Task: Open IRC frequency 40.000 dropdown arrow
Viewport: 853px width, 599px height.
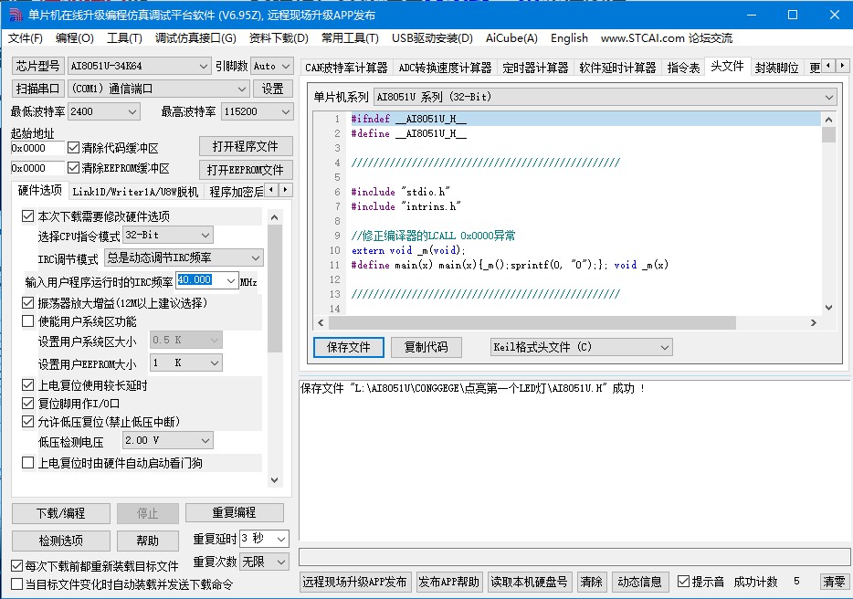Action: [231, 280]
